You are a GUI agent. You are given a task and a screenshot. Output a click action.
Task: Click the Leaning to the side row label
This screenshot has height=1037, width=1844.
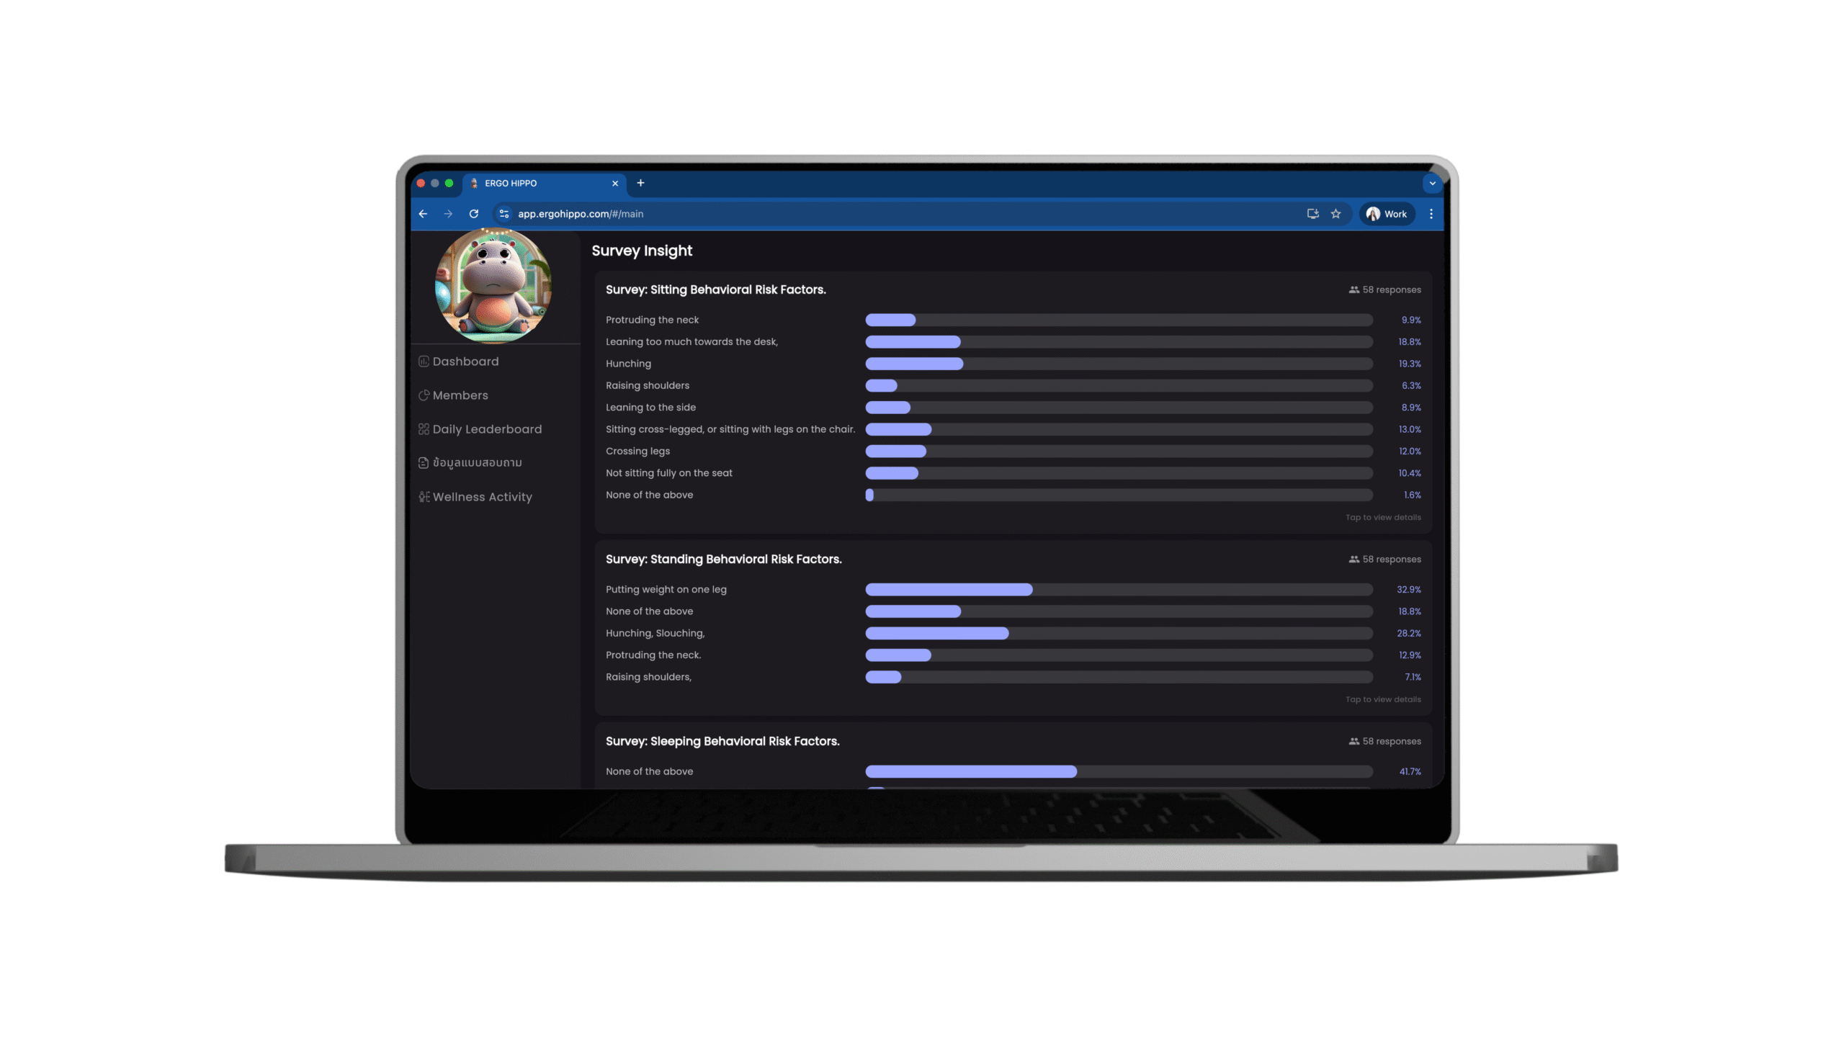[x=650, y=408]
